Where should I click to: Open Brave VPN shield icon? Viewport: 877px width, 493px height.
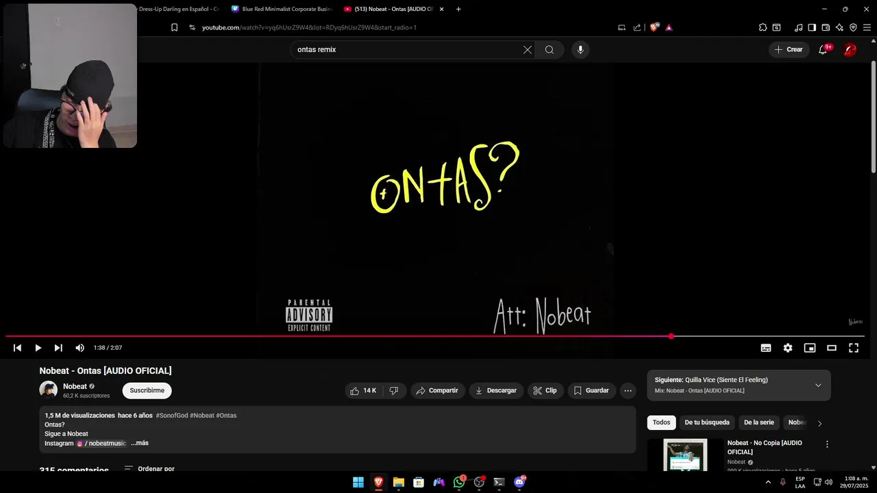[853, 27]
